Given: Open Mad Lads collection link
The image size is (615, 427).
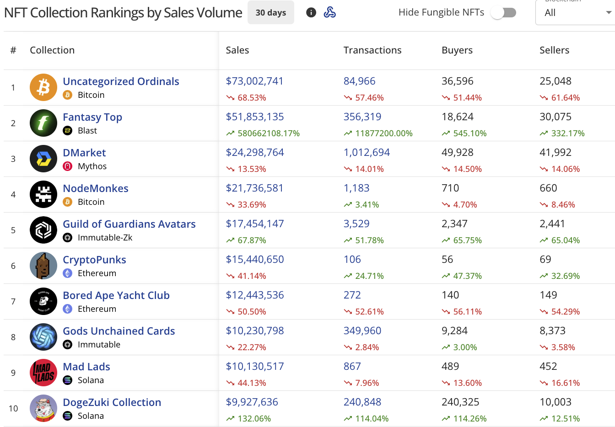Looking at the screenshot, I should [86, 367].
